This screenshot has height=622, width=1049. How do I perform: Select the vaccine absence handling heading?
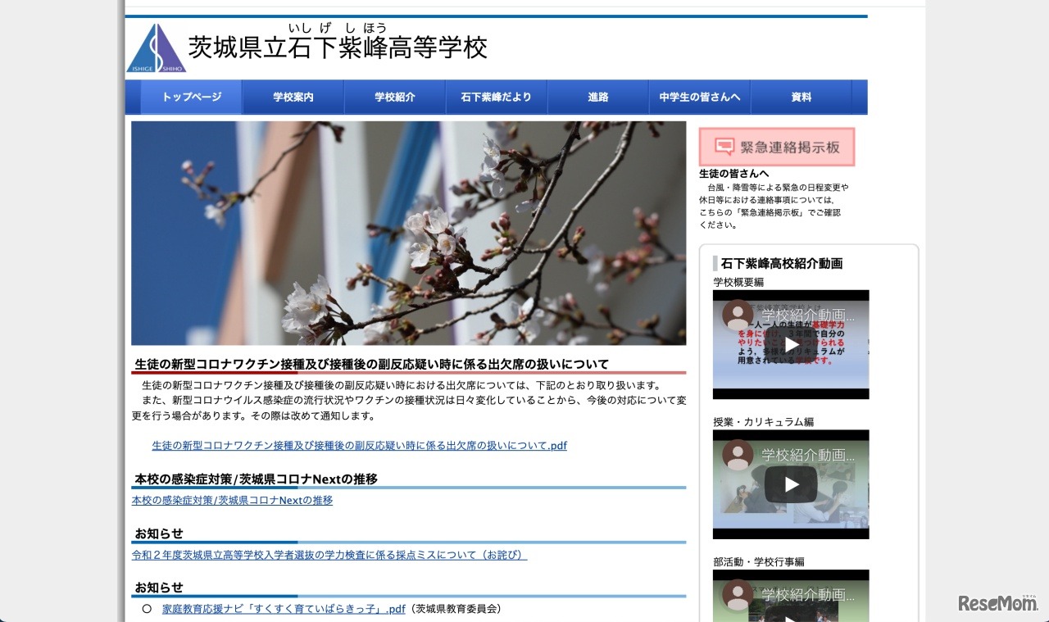[x=372, y=364]
